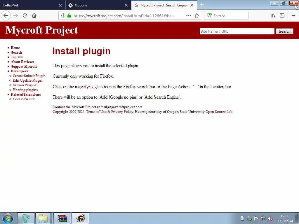Open ContextSearch link
This screenshot has height=224, width=299.
24,99
